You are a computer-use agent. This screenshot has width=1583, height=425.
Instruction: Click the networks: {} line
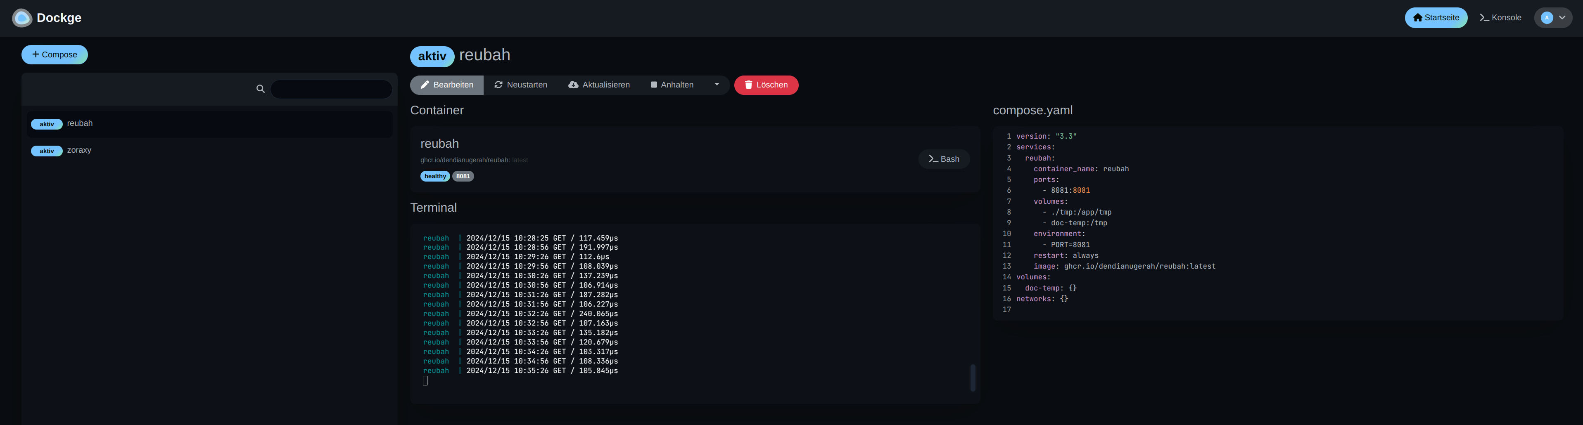[x=1042, y=299]
